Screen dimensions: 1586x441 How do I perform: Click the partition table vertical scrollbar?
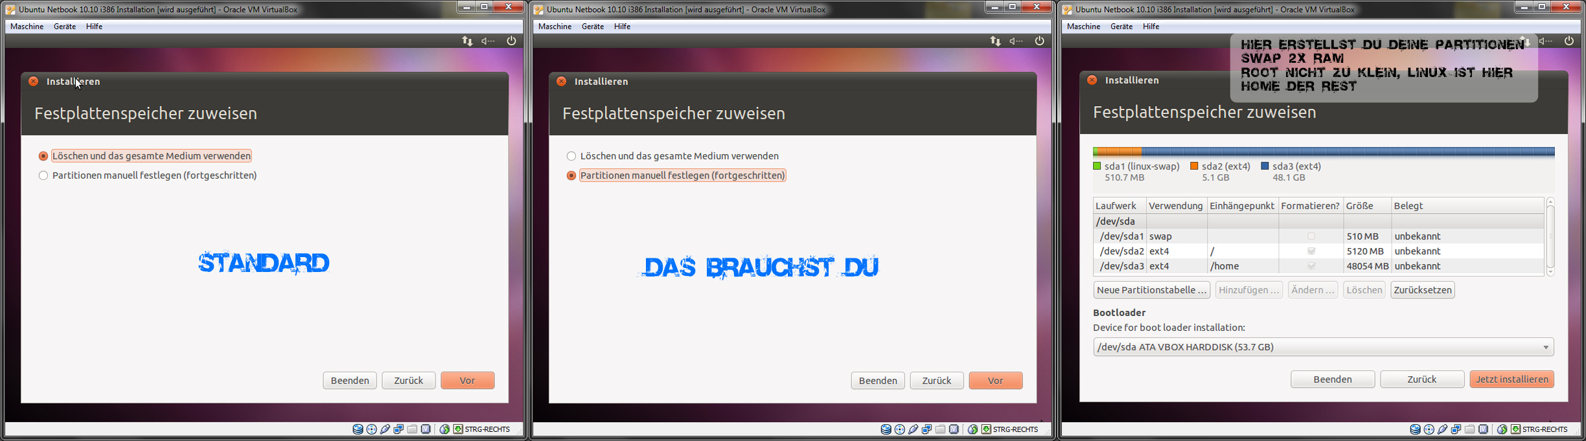(x=1550, y=237)
